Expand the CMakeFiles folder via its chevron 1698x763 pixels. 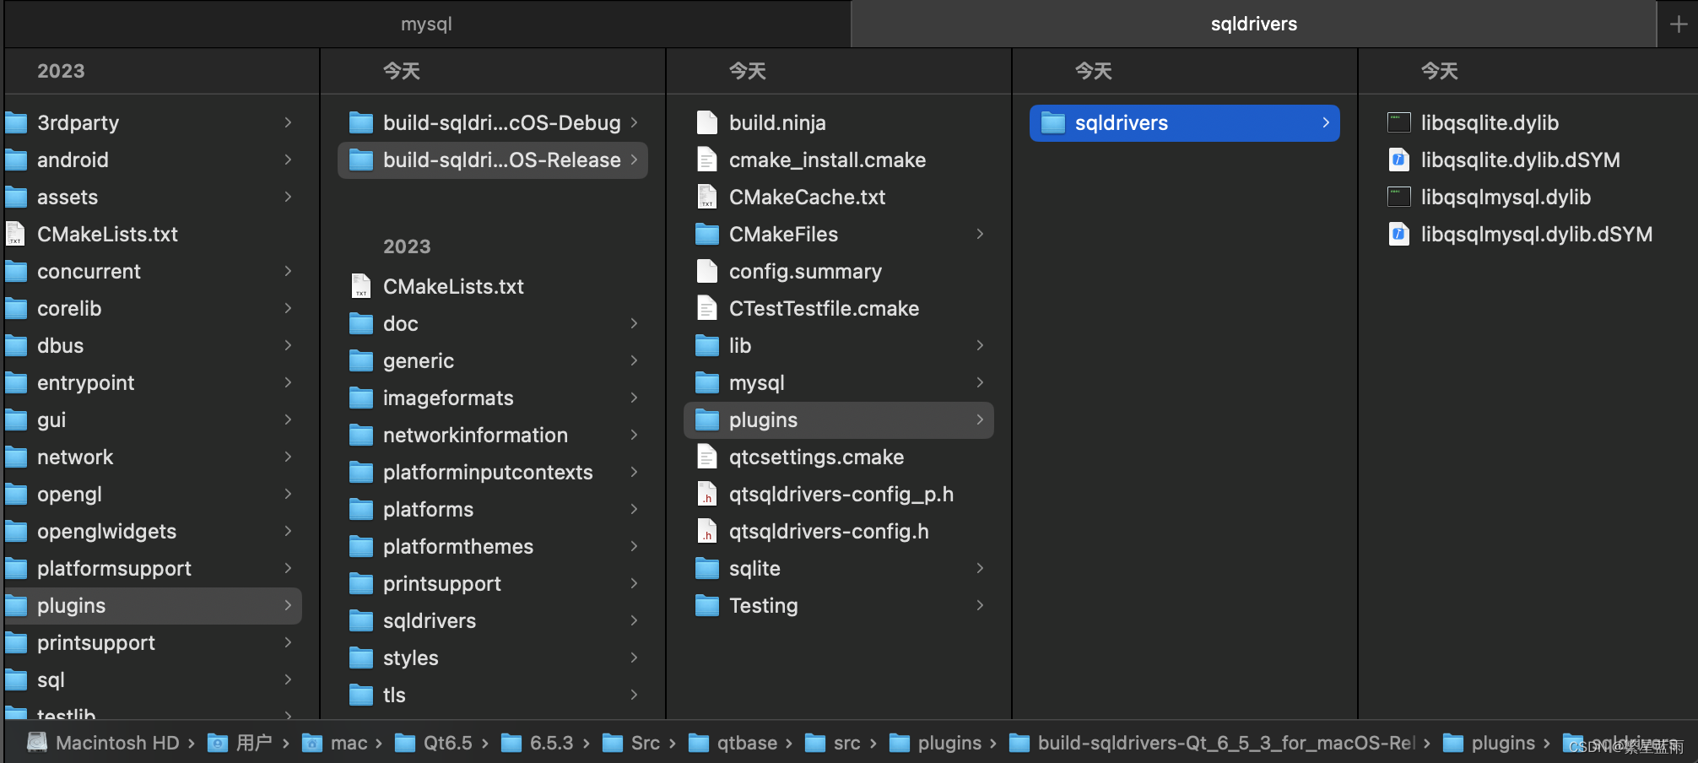click(x=979, y=234)
